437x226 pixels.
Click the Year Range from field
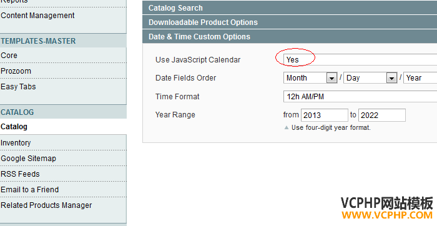pyautogui.click(x=325, y=115)
